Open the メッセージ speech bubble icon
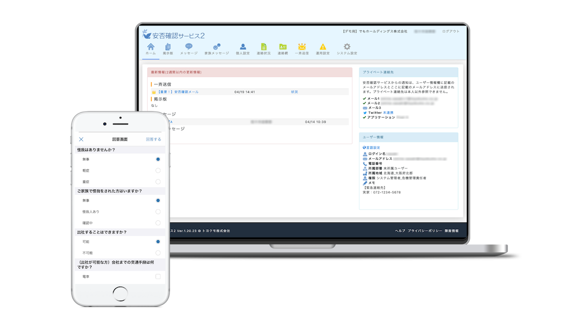This screenshot has height=326, width=579. (x=189, y=47)
